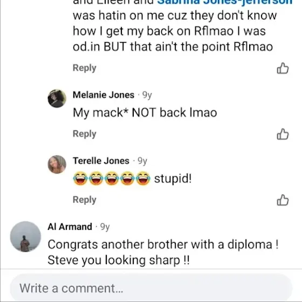
Task: Open tagged Sabrina Jones-jefferson profile link
Action: pyautogui.click(x=225, y=2)
